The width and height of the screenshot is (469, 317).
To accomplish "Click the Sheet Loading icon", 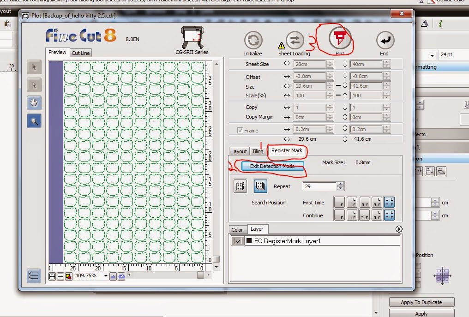I will [295, 40].
